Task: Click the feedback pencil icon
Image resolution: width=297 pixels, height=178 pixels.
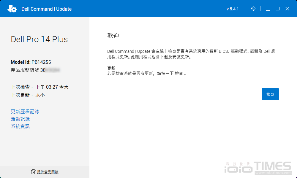Action: click(x=33, y=172)
